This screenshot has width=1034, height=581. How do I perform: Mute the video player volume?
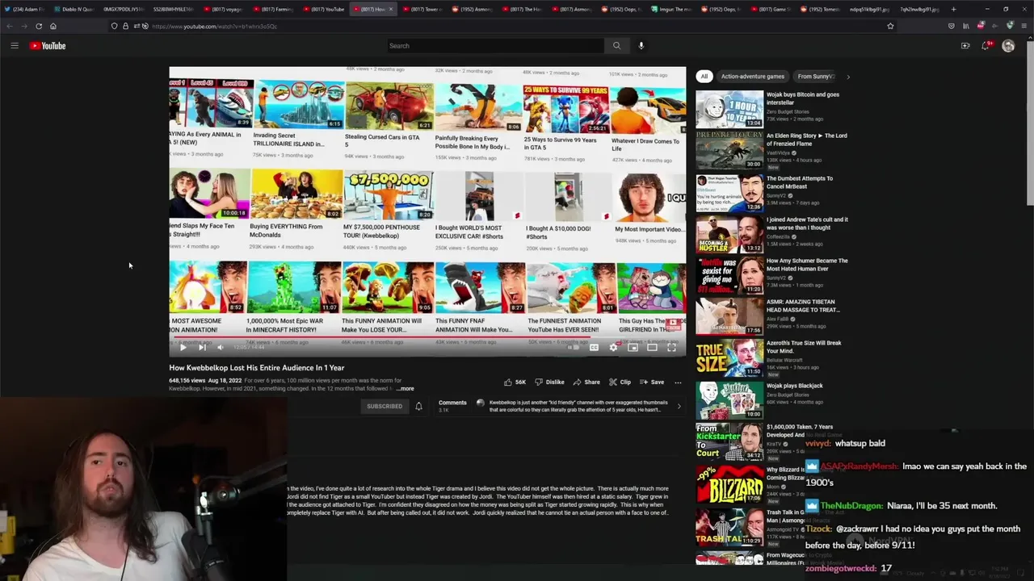[x=221, y=347]
